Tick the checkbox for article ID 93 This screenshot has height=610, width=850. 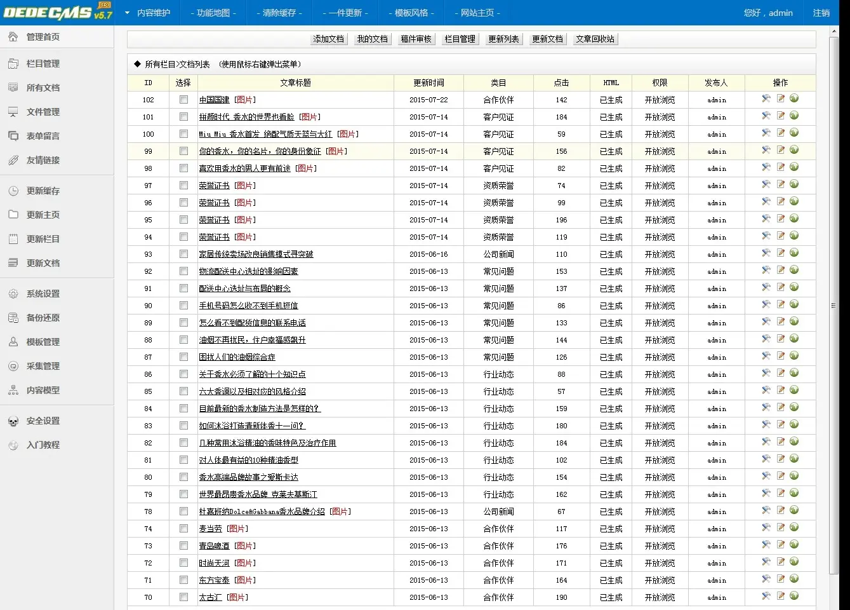(183, 254)
